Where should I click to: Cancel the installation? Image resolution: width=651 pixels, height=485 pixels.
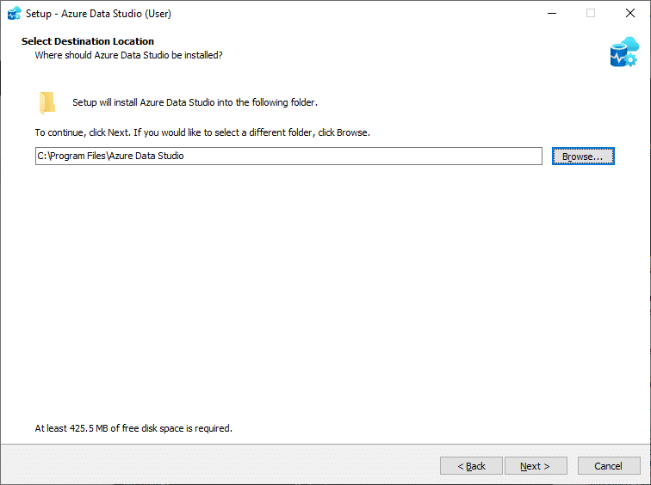[608, 466]
